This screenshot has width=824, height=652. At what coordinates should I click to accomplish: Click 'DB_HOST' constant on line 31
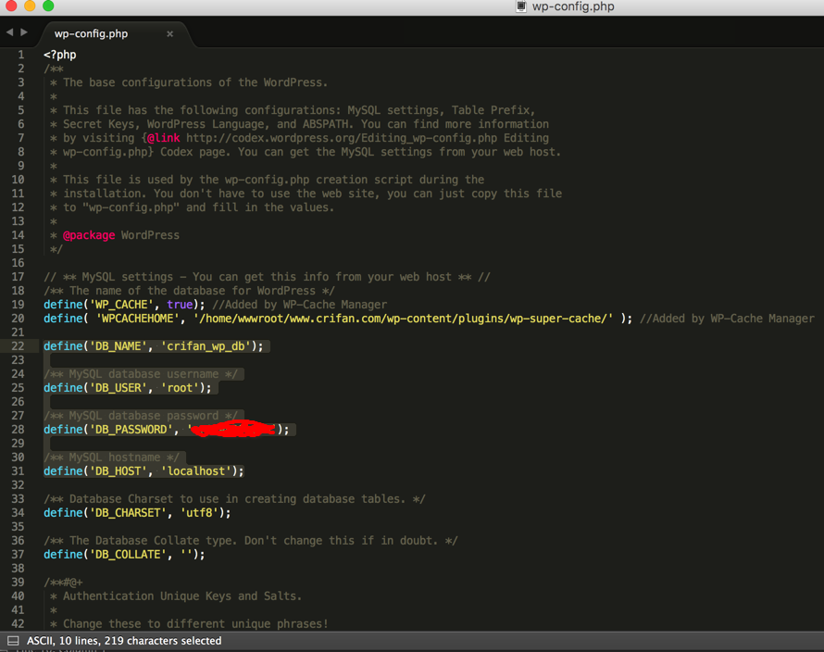click(x=119, y=471)
